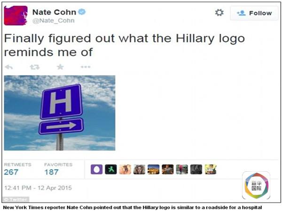Open the city skyline avatar

point(153,169)
